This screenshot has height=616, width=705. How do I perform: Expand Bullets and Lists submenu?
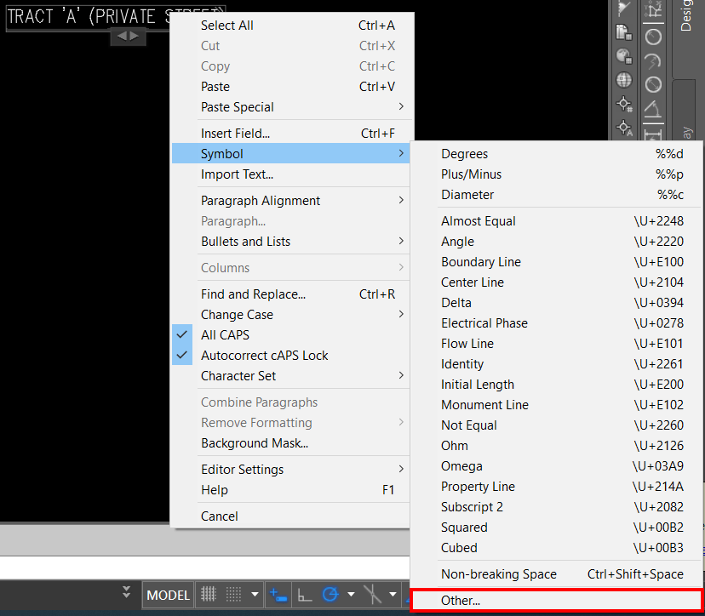coord(290,242)
